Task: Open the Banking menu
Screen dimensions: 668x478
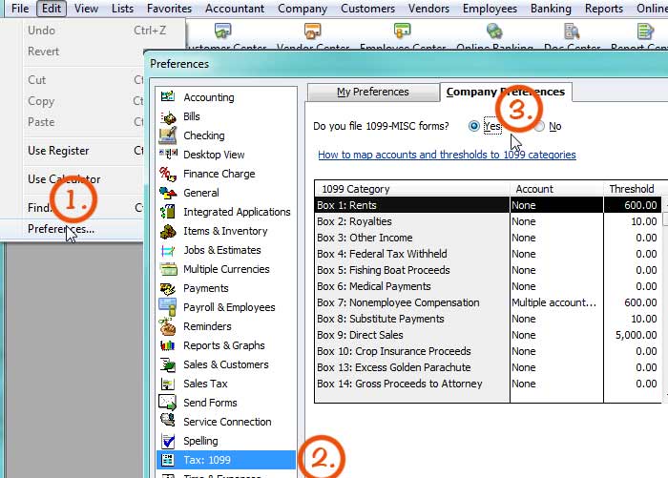Action: 551,9
